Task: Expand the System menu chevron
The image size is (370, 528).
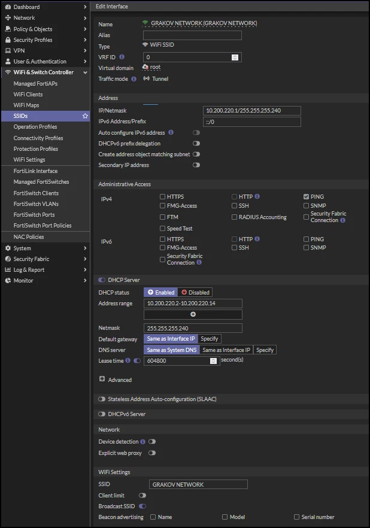Action: tap(85, 248)
